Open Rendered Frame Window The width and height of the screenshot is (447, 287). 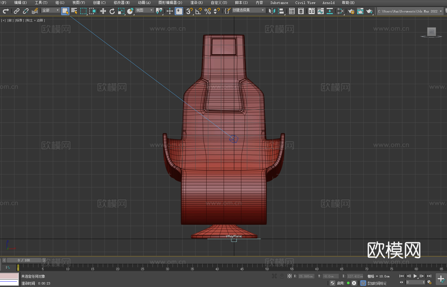point(360,11)
